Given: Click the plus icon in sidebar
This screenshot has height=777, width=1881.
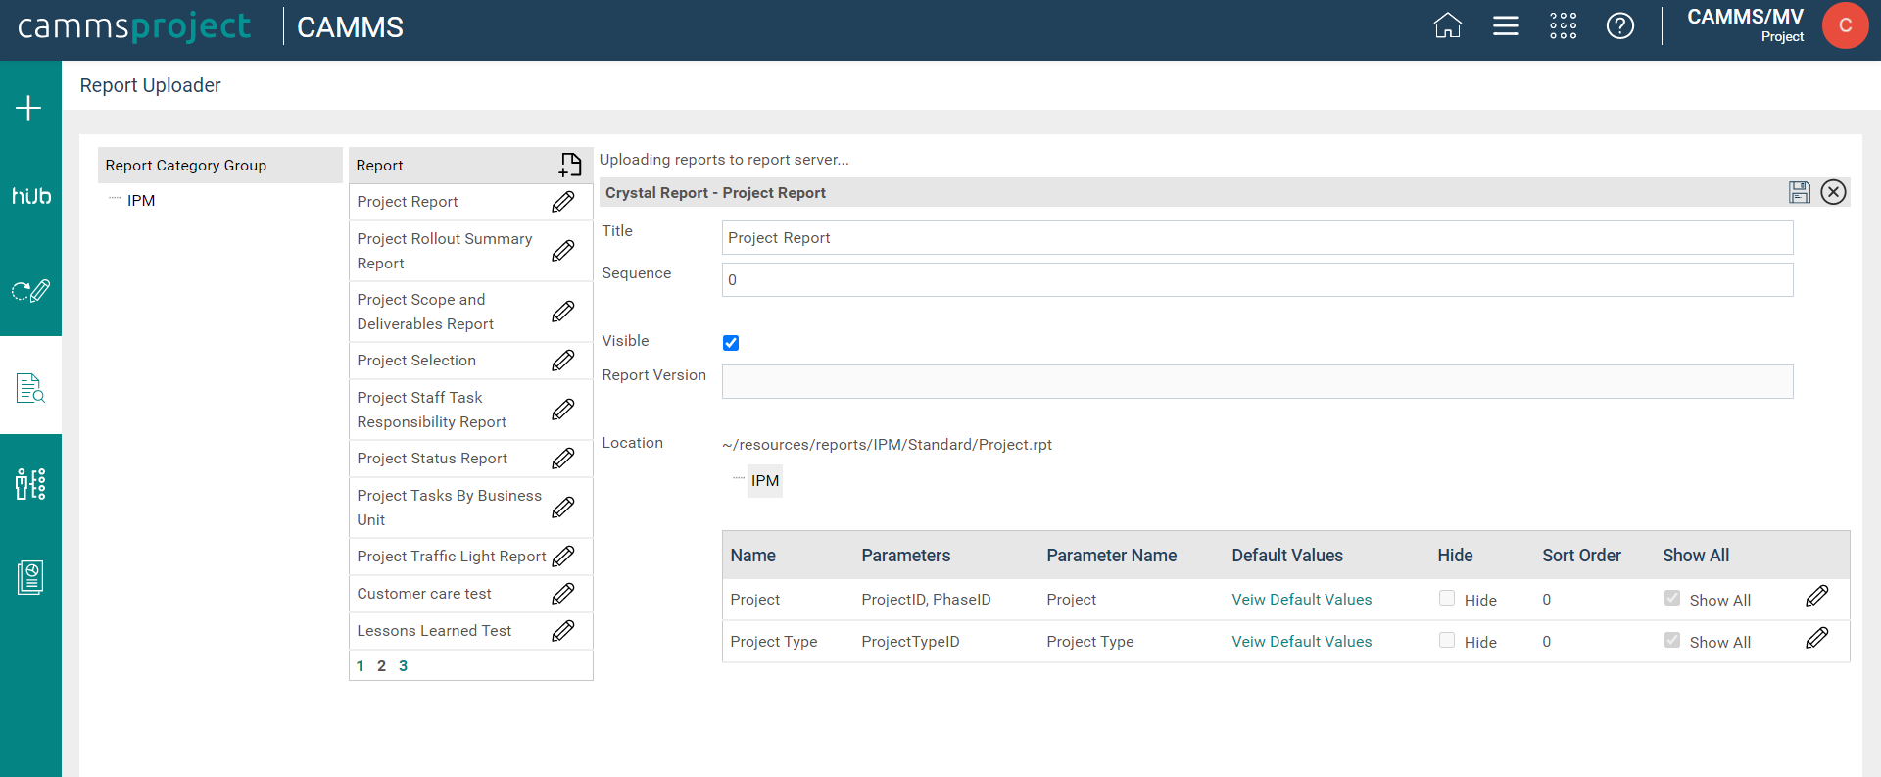Looking at the screenshot, I should pos(28,108).
